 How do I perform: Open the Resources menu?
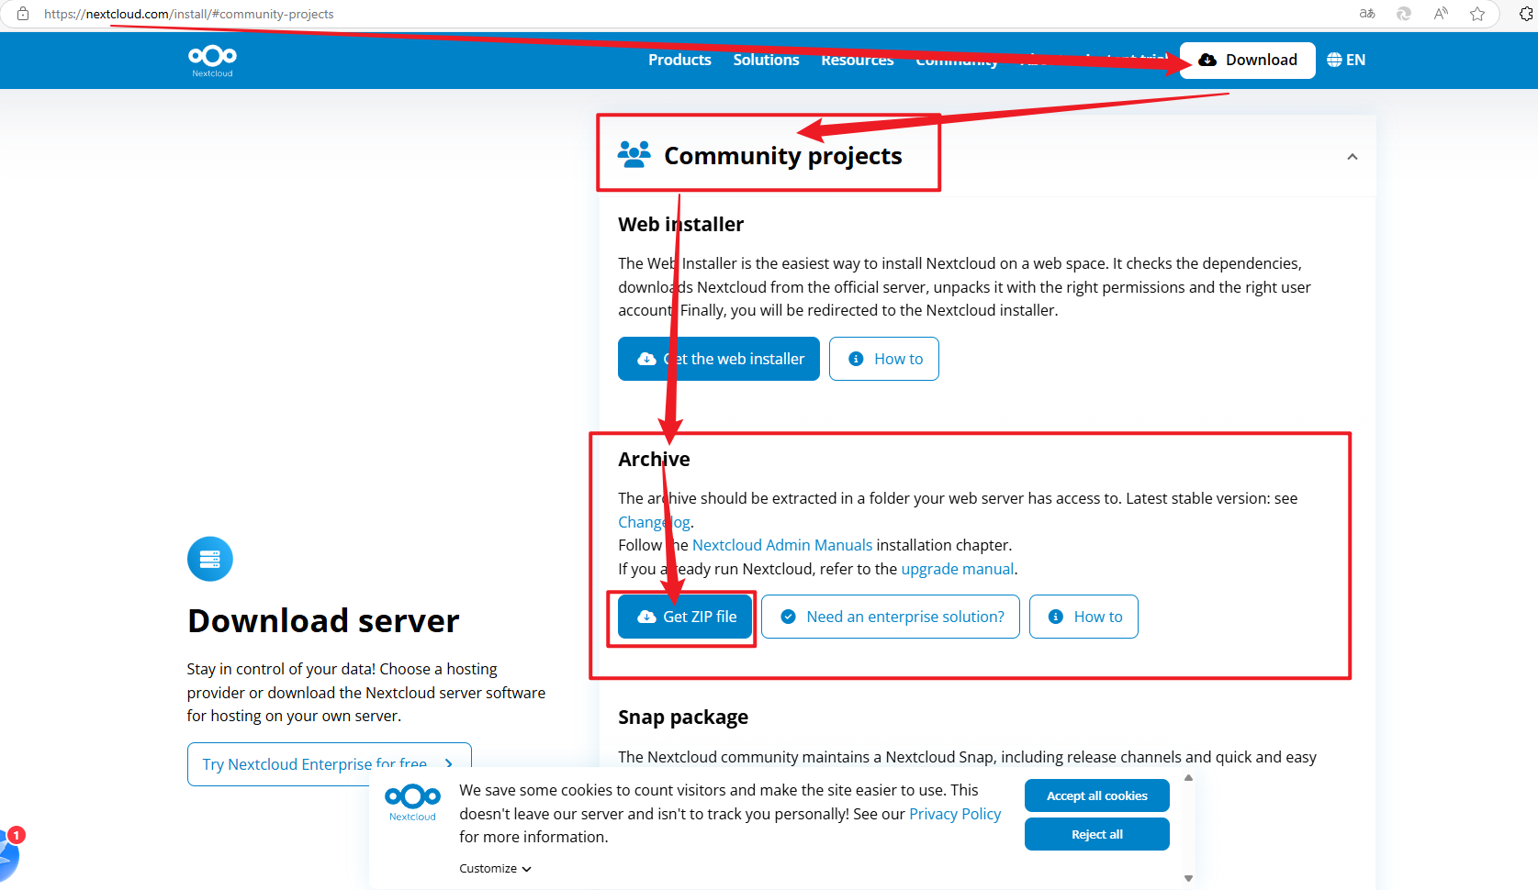tap(857, 60)
